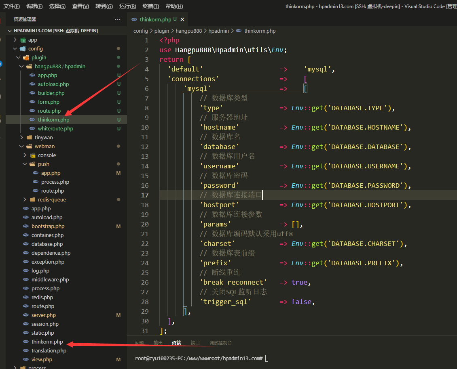
Task: Click the PHP icon beside bootstrap.php
Action: coord(26,226)
